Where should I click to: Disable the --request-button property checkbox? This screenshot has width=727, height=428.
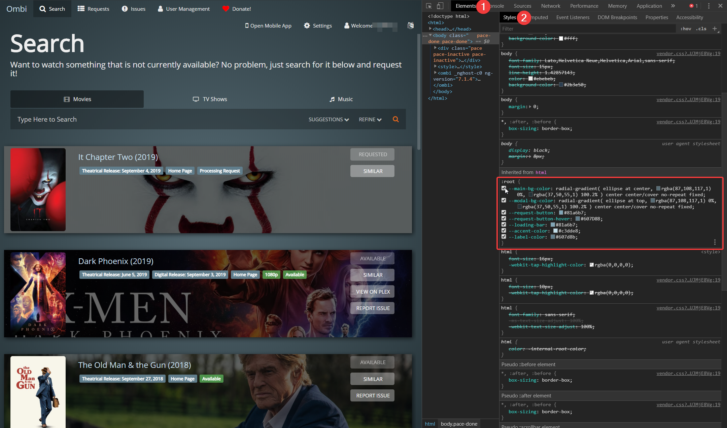[x=504, y=213]
